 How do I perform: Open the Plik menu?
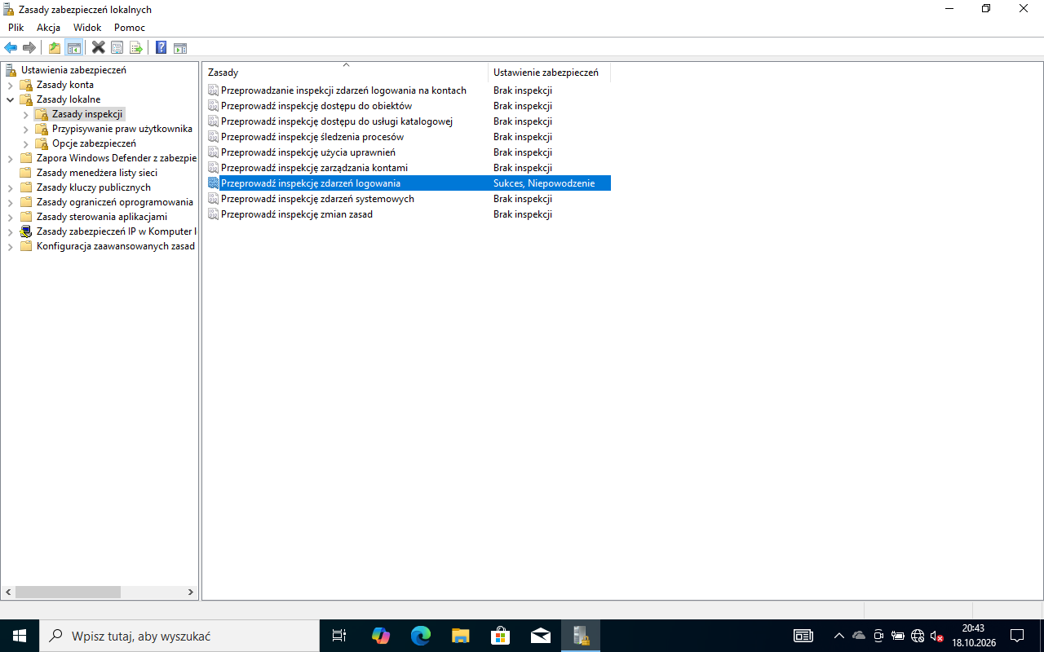[x=16, y=28]
